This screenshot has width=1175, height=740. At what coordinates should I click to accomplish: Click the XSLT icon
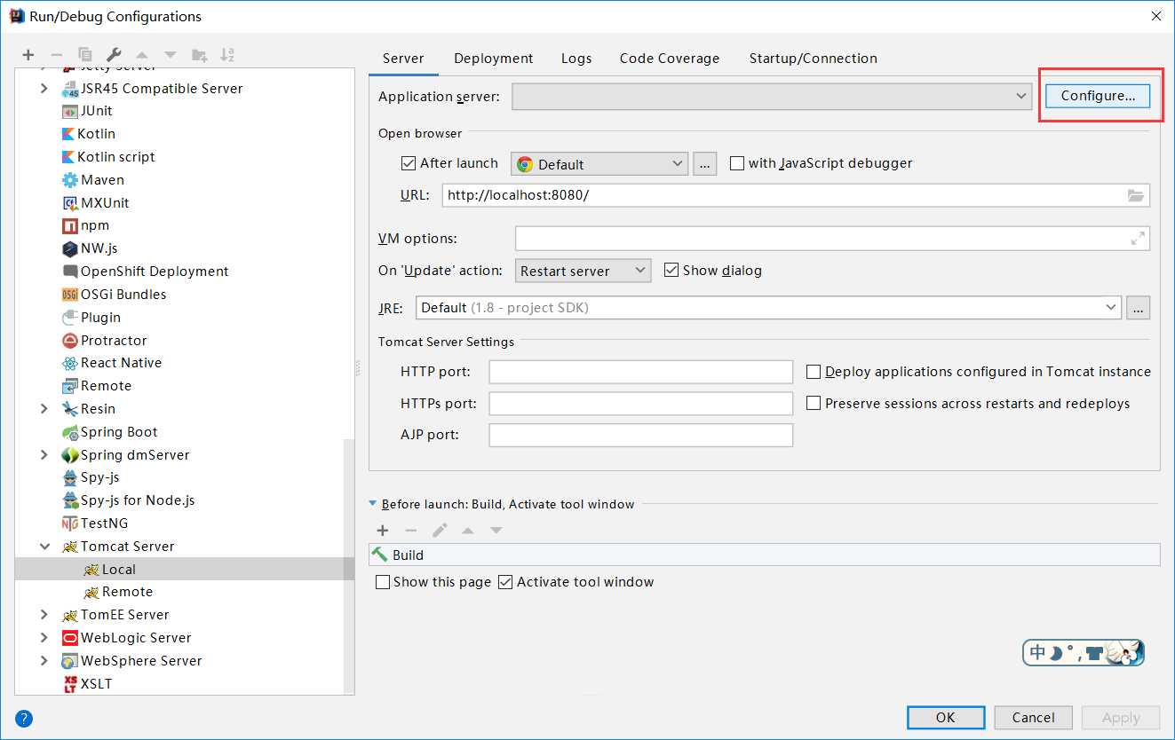[x=70, y=684]
